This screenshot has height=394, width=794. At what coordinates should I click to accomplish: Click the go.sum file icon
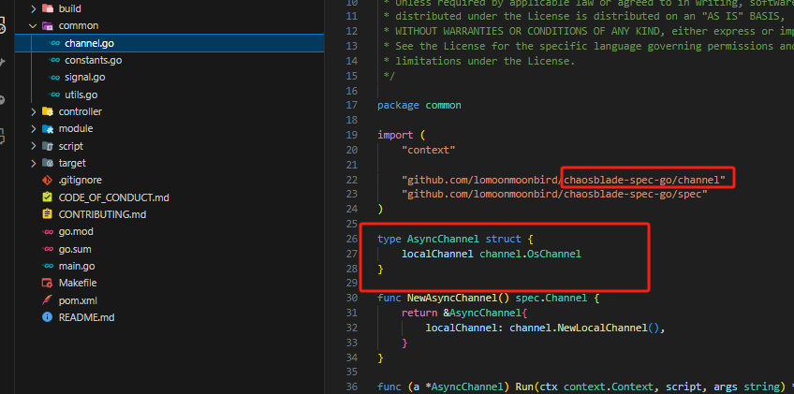[48, 249]
